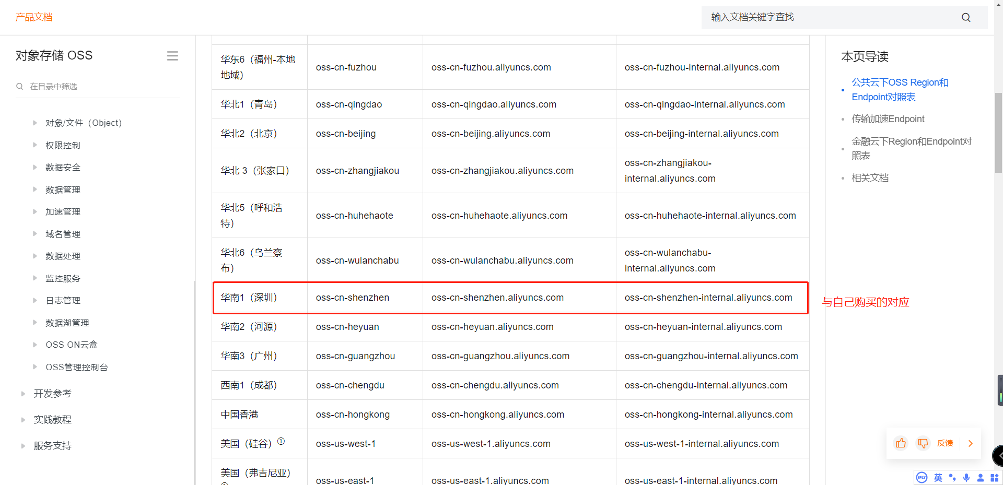Select 中国香港 region cell

pos(260,415)
